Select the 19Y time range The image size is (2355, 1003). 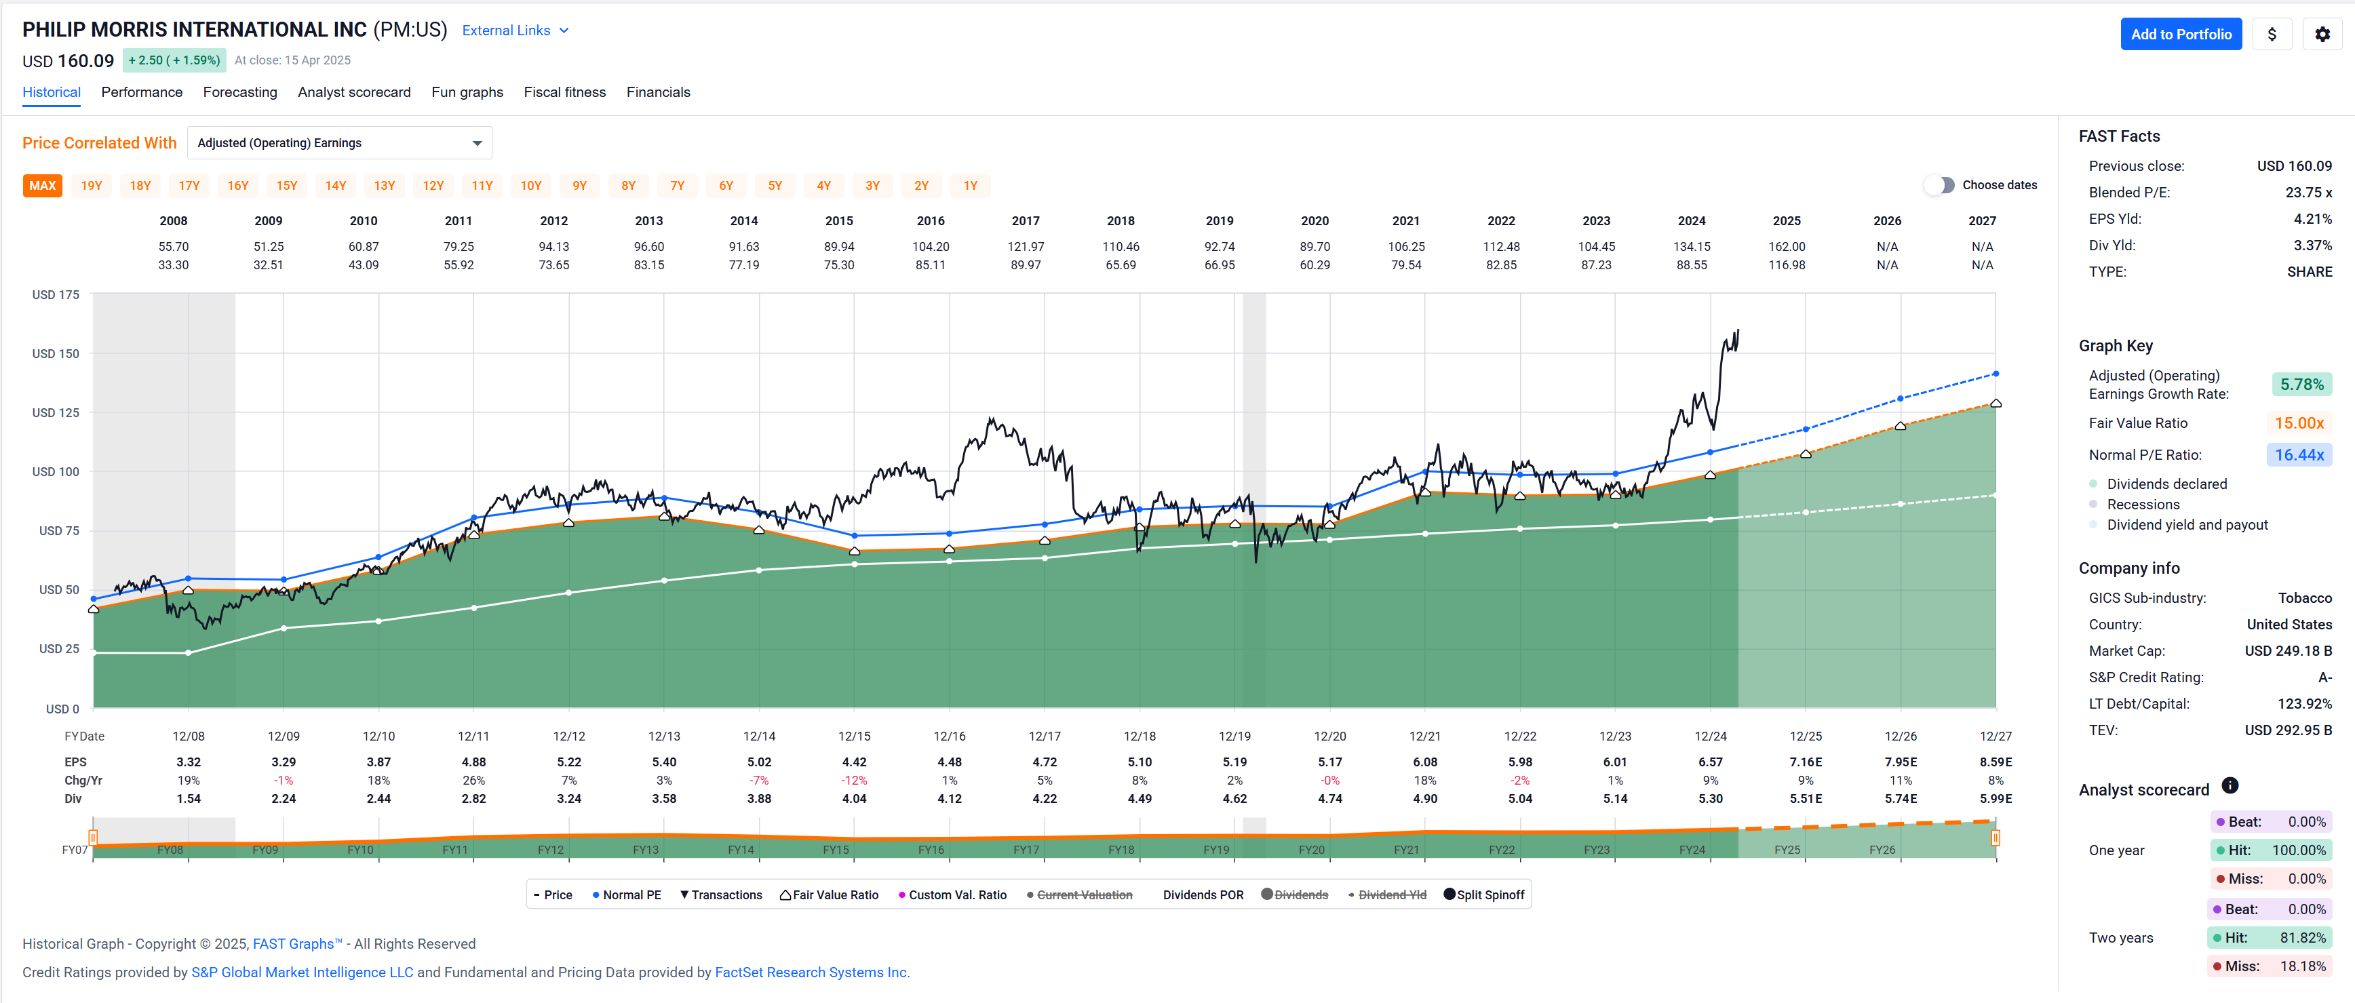coord(92,186)
